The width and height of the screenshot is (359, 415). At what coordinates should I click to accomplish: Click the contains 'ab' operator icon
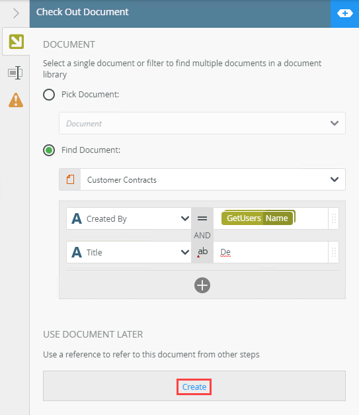pos(202,252)
